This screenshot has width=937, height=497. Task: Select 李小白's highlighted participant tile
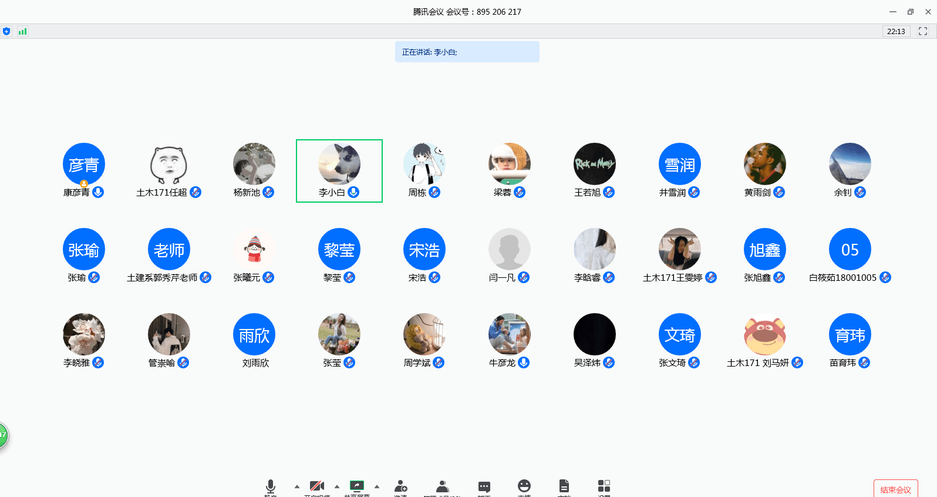339,171
